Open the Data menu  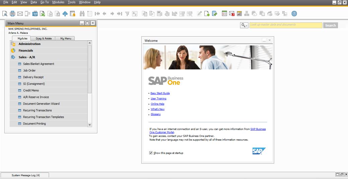click(x=34, y=2)
